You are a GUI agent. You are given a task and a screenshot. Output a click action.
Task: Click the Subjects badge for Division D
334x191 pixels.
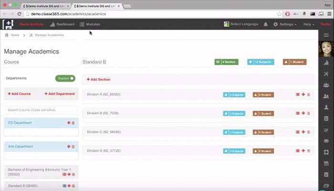click(x=234, y=151)
